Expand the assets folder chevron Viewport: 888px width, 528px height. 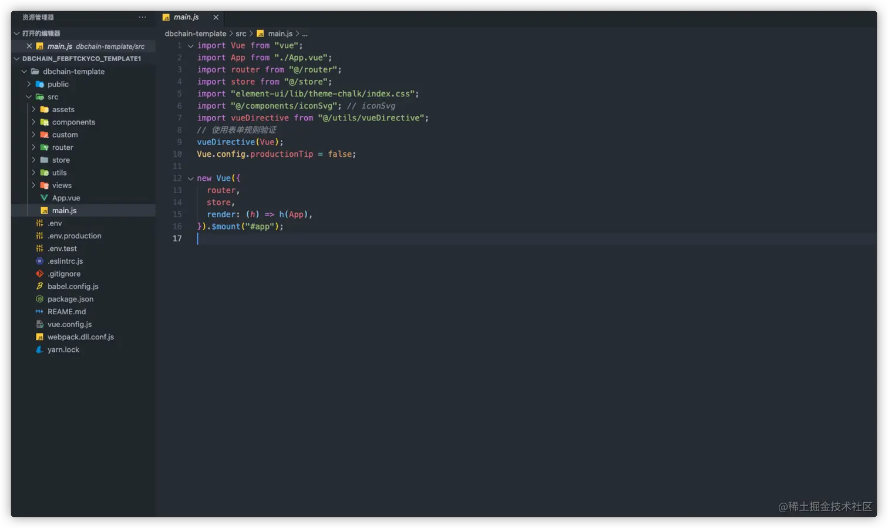click(x=33, y=109)
